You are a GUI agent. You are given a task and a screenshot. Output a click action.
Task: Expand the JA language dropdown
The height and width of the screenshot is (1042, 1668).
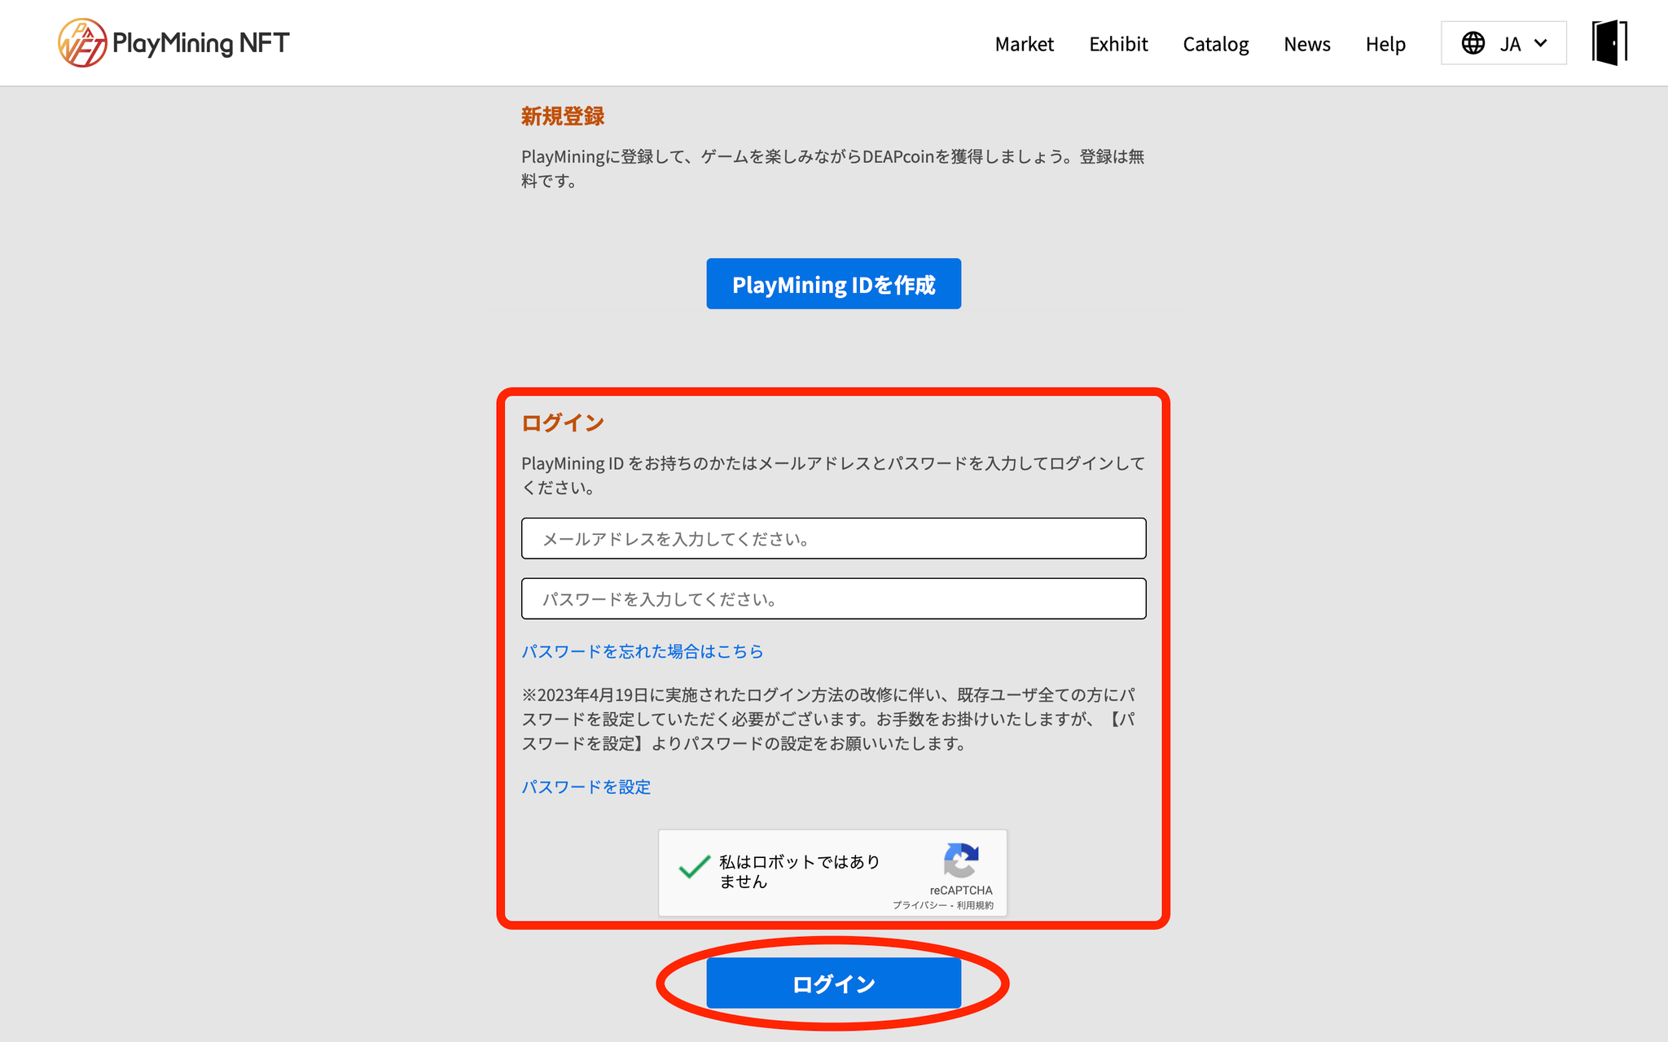click(1503, 43)
